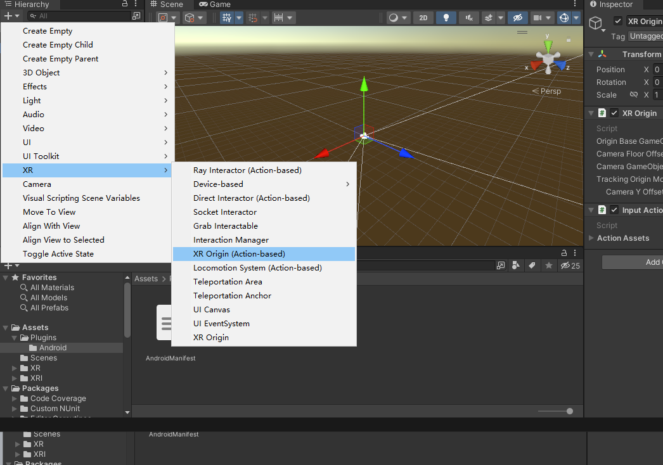Screen dimensions: 663x465
Task: Choose UI Canvas from XR submenu
Action: click(x=264, y=310)
